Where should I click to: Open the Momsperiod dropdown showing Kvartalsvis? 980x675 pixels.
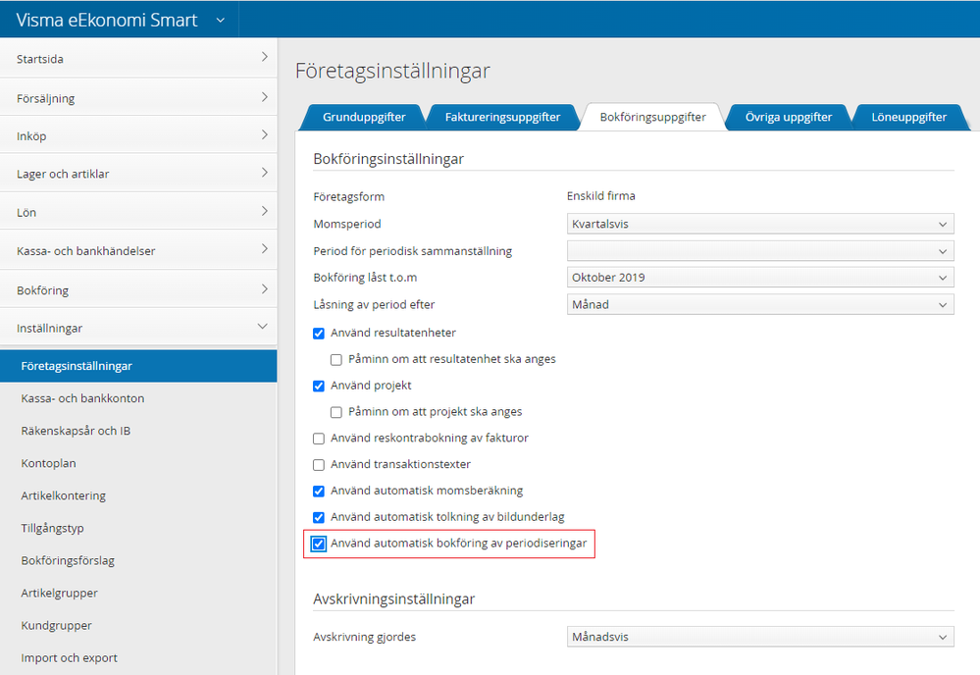coord(760,224)
